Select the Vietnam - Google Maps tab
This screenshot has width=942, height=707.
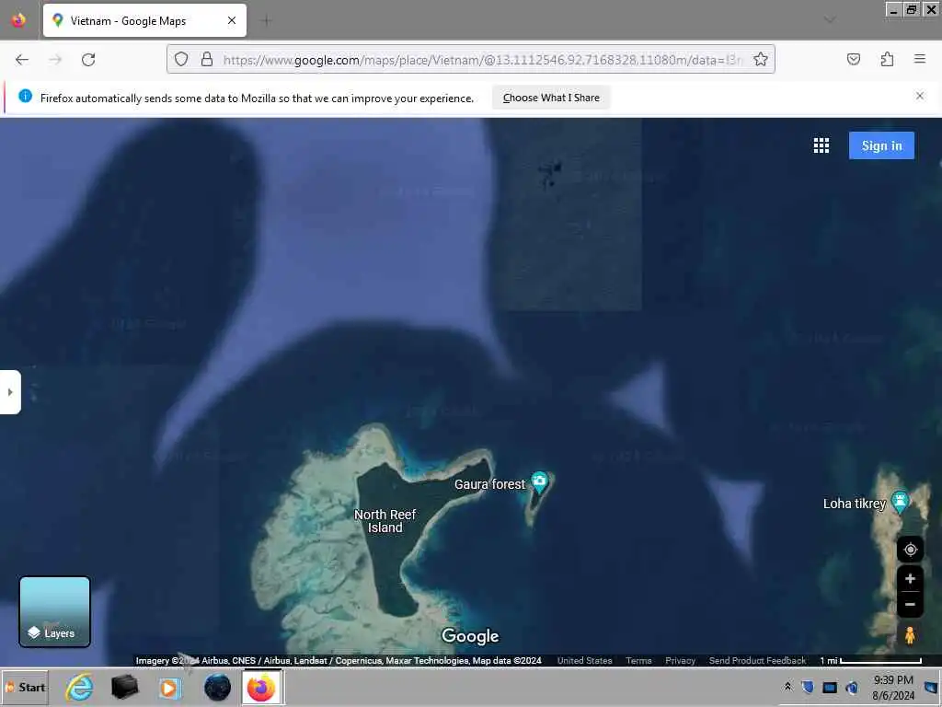(x=144, y=20)
